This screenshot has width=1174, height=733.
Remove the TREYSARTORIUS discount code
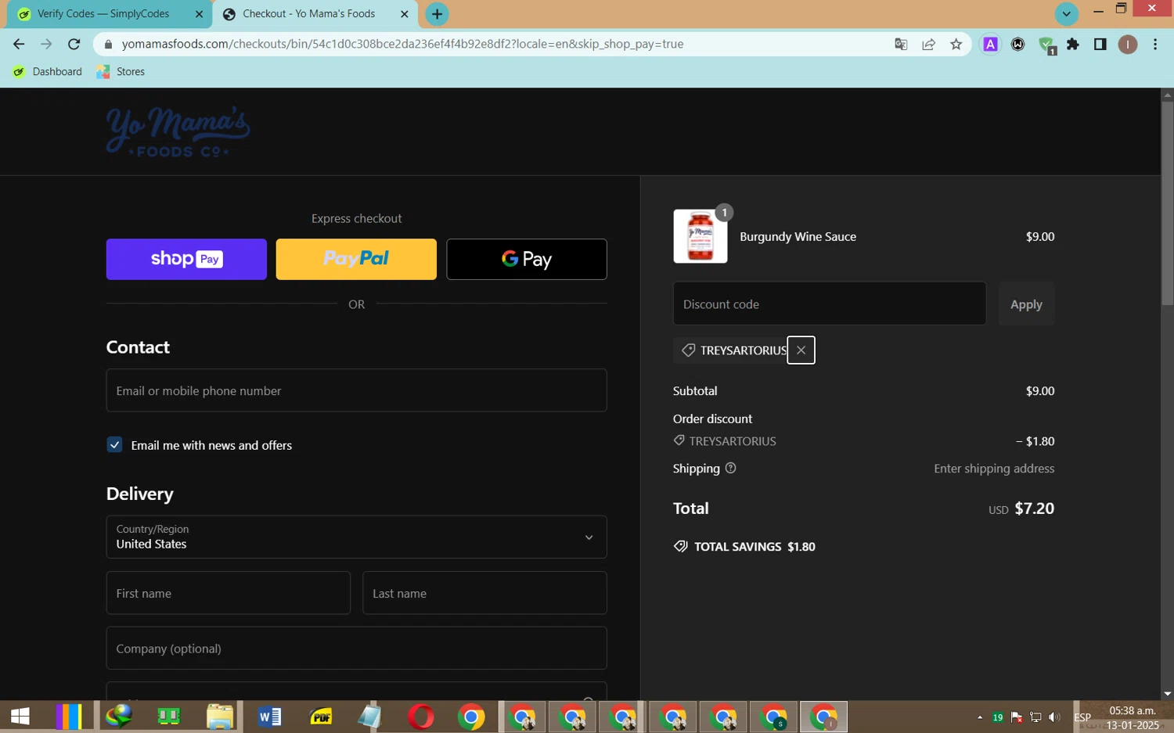point(801,350)
